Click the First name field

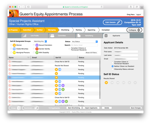coord(126,52)
